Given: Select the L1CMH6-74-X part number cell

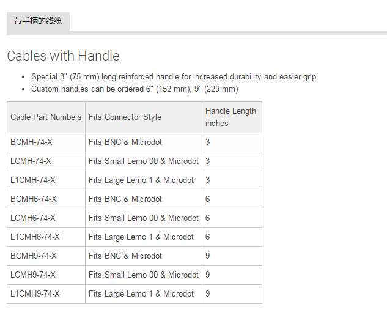Looking at the screenshot, I should pyautogui.click(x=35, y=237).
